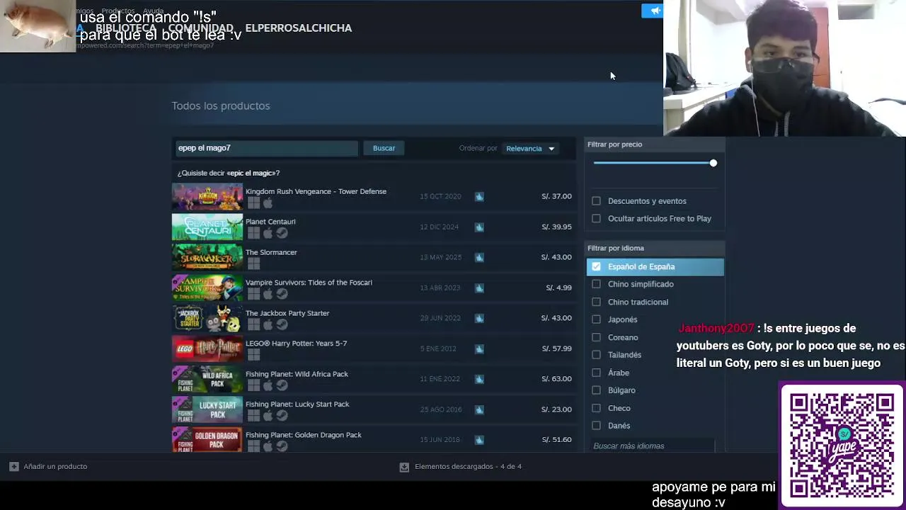Click the Buscar search button
Viewport: 906px width, 510px height.
click(x=384, y=148)
